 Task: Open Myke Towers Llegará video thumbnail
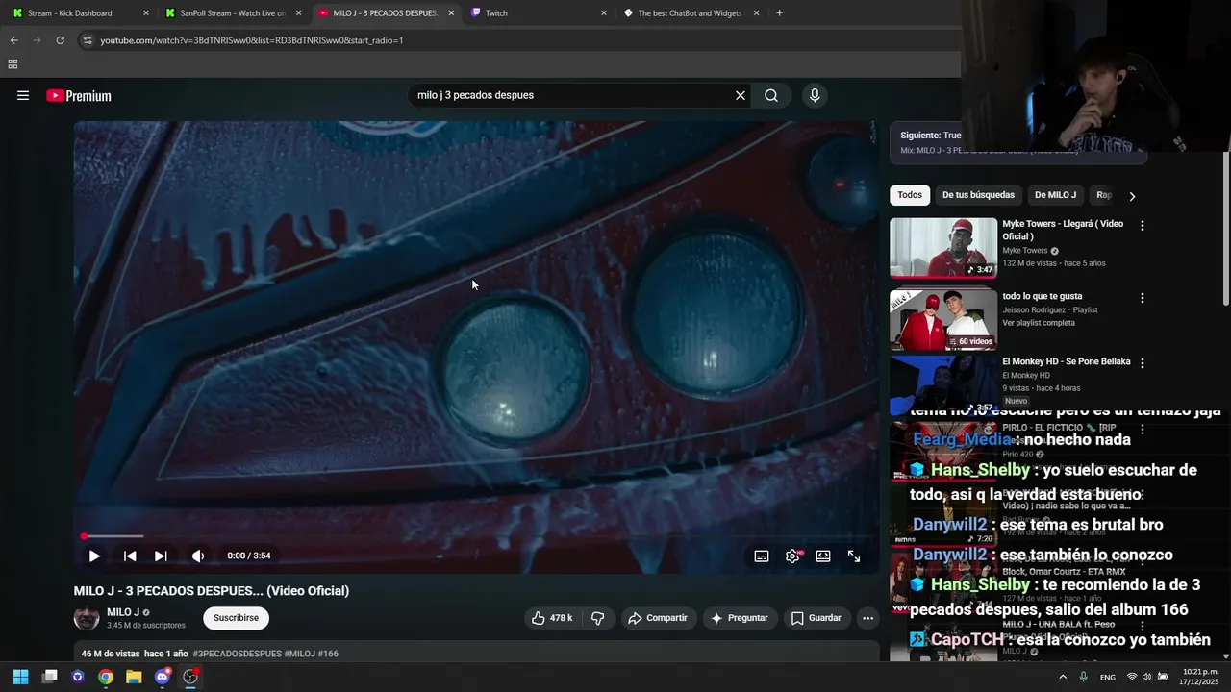click(x=943, y=248)
